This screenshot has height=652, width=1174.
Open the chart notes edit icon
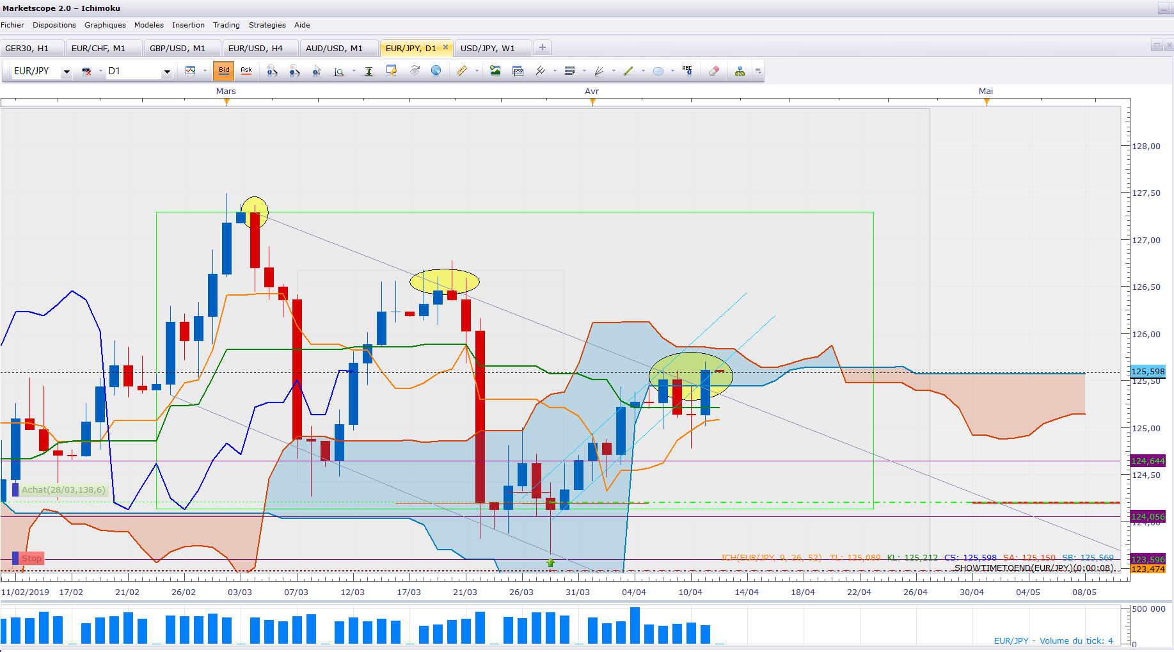[391, 71]
